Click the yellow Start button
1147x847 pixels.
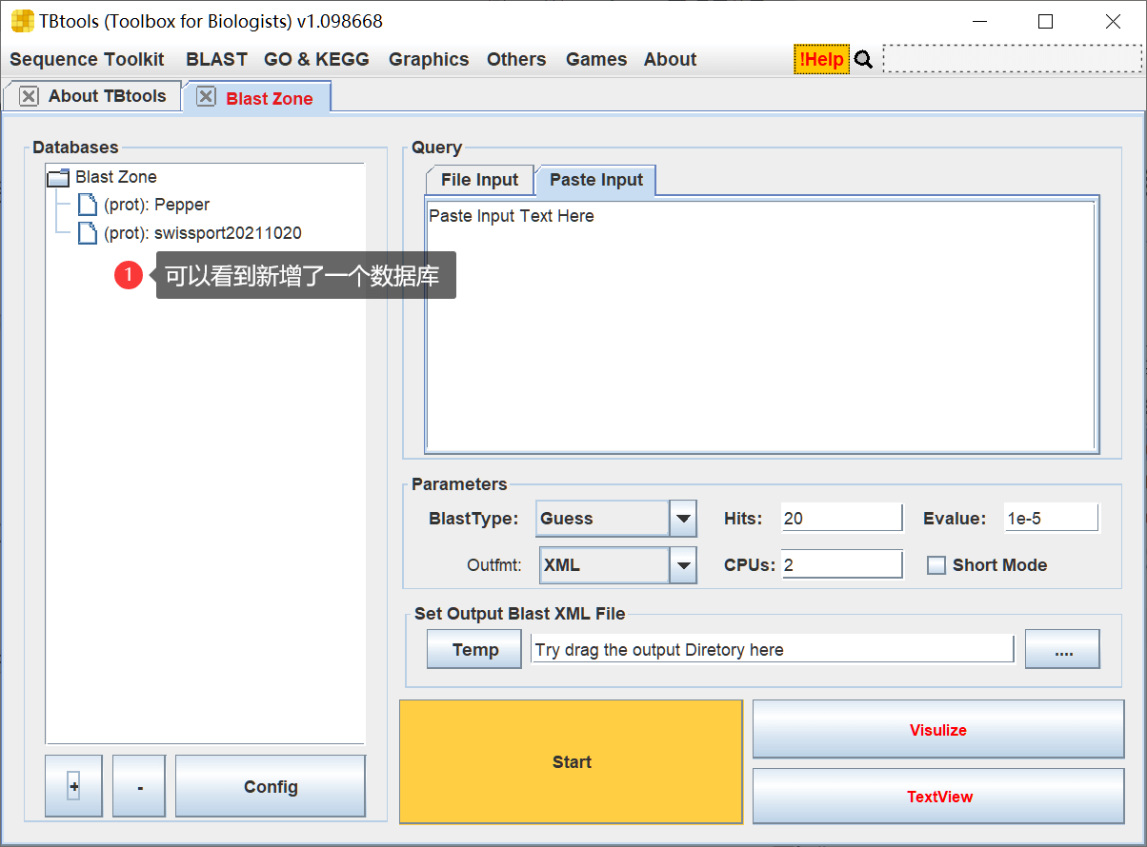pyautogui.click(x=572, y=762)
